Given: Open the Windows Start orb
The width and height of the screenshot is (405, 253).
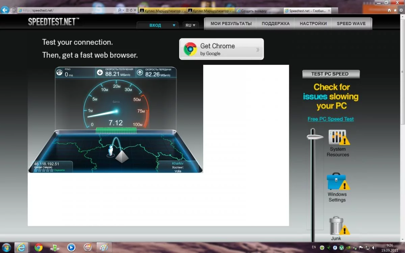Looking at the screenshot, I should [x=7, y=247].
